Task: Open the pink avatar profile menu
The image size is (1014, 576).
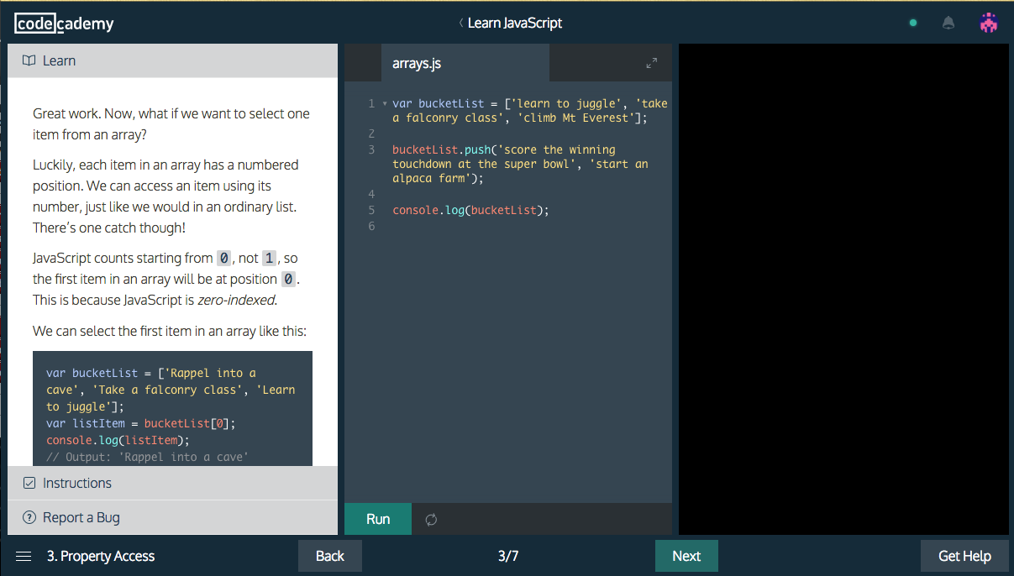Action: click(x=989, y=23)
